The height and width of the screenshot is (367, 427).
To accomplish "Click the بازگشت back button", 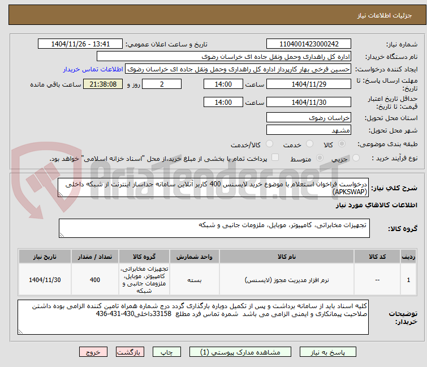I will click(x=130, y=352).
